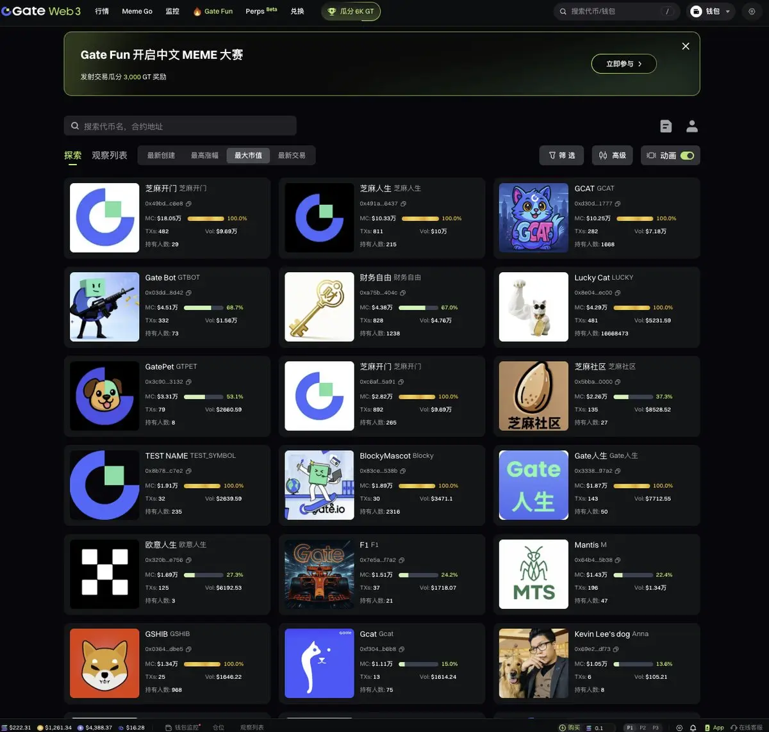Click the 瓜分 6K GT promo button

coord(351,12)
